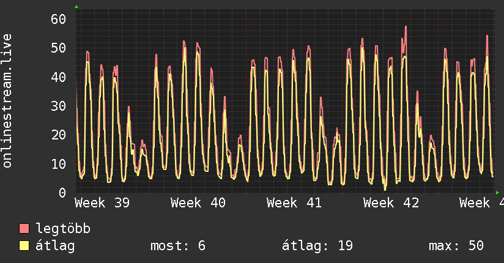
Task: Click the 10 y-axis value label
Action: pos(59,164)
